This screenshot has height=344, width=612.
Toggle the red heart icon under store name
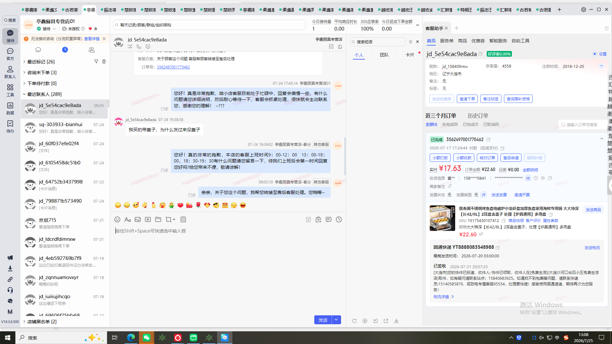90,29
